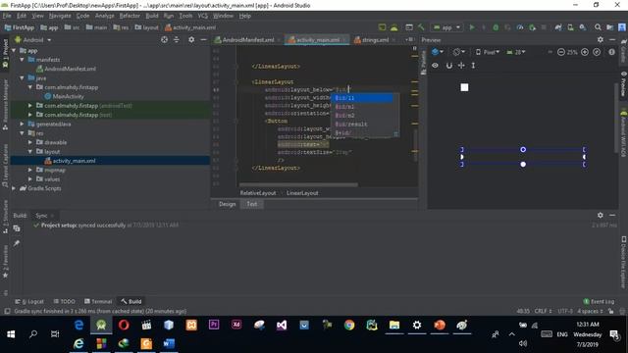
Task: Expand Gradle Scripts node
Action: tap(14, 188)
